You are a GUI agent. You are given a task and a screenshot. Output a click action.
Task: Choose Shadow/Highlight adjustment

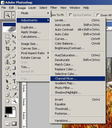(x=78, y=93)
